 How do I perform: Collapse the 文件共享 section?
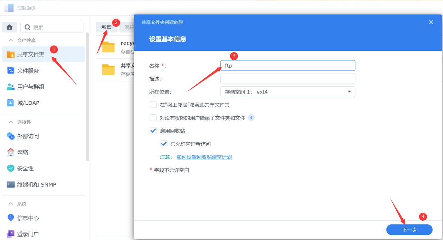pyautogui.click(x=11, y=40)
